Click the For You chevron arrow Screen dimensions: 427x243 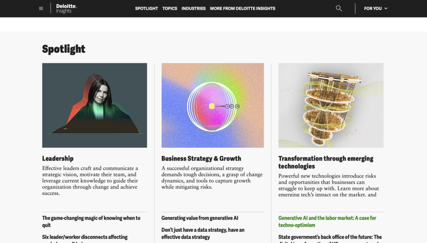(x=386, y=8)
